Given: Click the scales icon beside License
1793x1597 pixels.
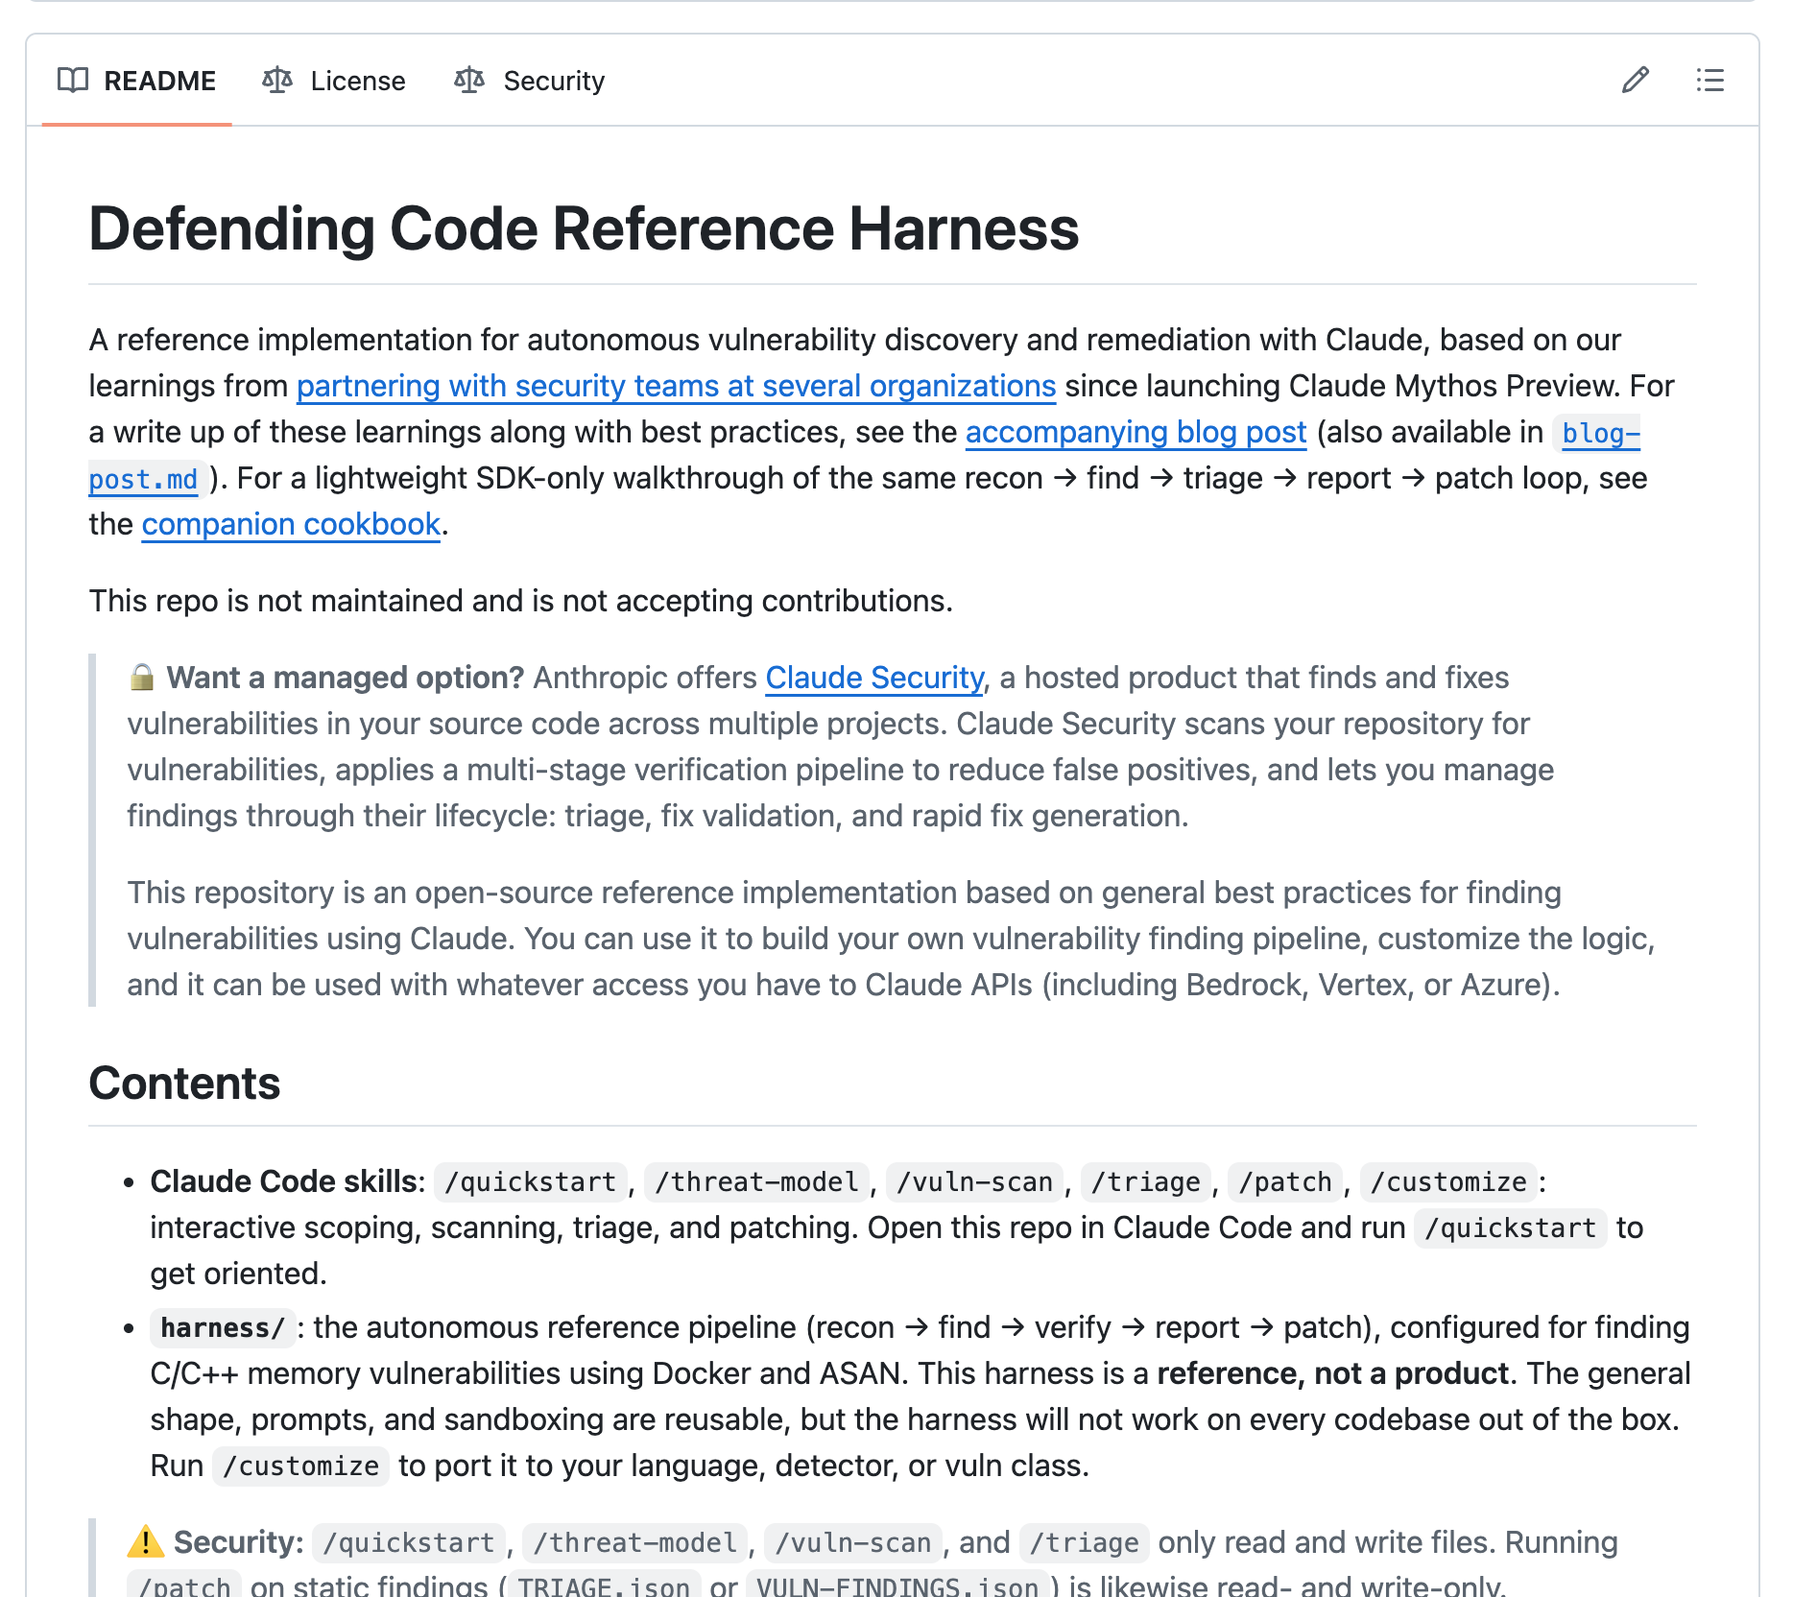Looking at the screenshot, I should pyautogui.click(x=277, y=80).
